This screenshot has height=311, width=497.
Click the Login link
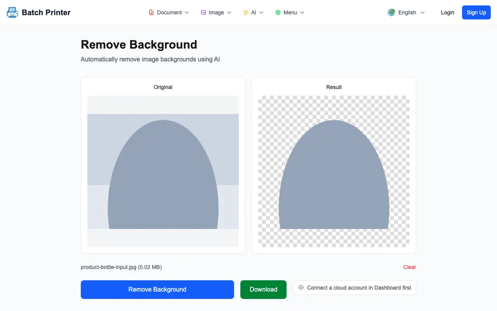(x=448, y=12)
